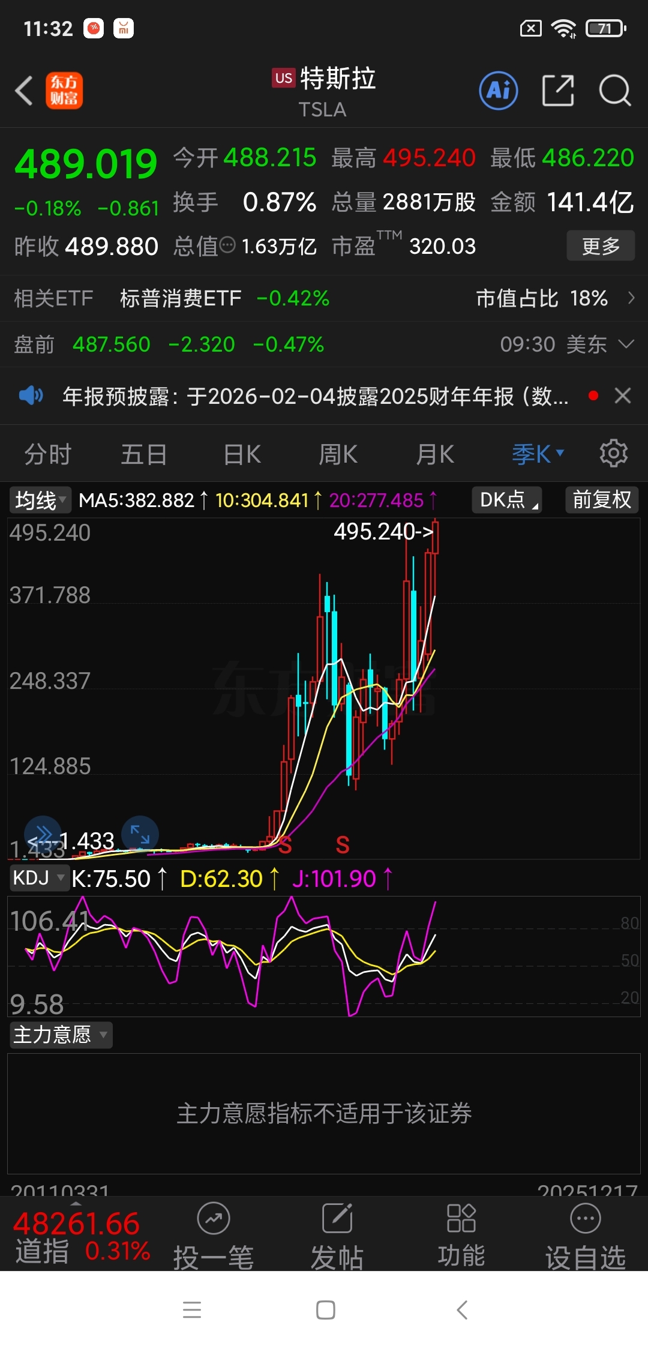Expand the 盘前 美东 time dropdown

(626, 344)
